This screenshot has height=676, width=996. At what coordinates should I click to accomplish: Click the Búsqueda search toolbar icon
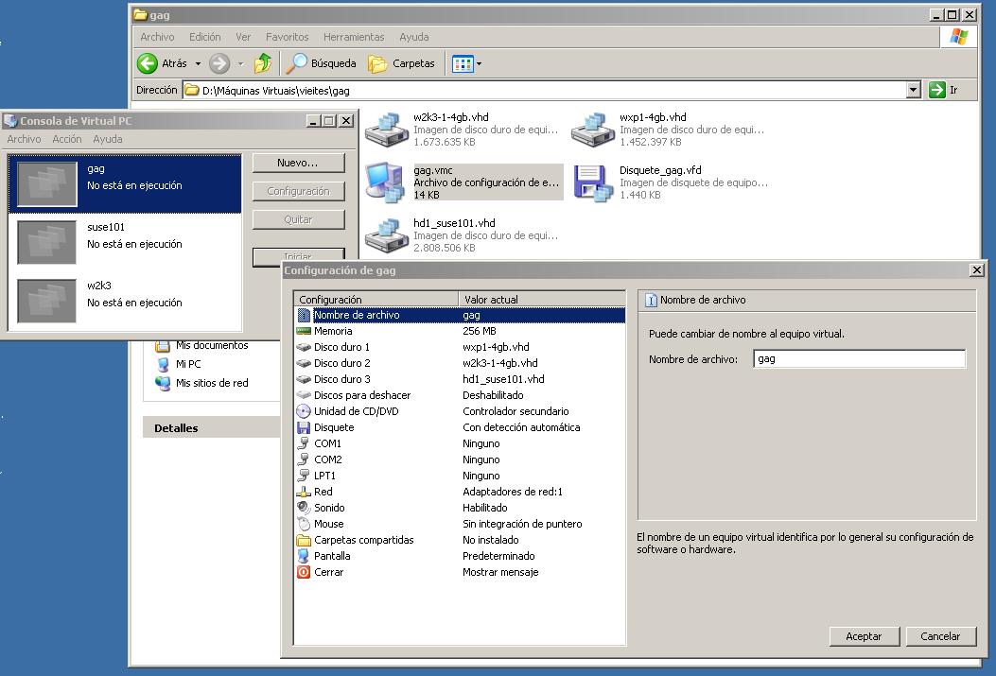297,63
